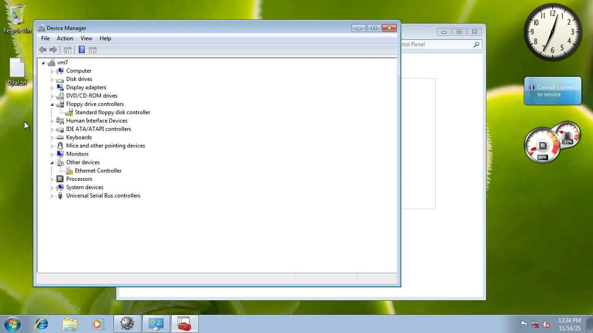Switch to the Control Panel taskbar button
593x333 pixels.
click(156, 324)
